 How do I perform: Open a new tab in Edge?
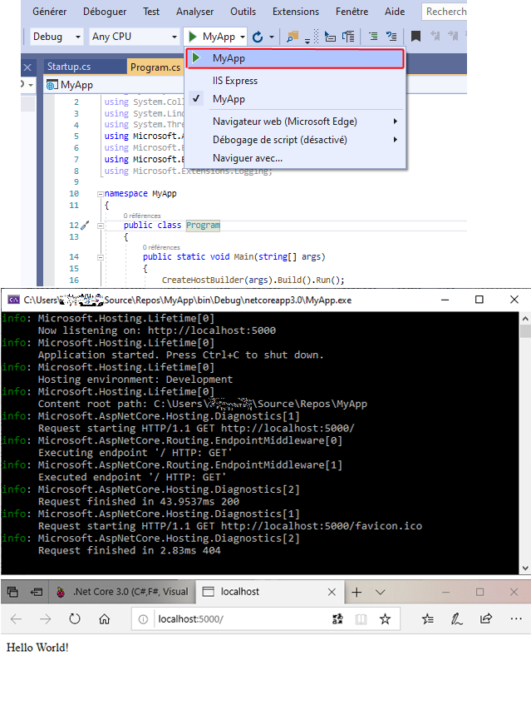(356, 592)
